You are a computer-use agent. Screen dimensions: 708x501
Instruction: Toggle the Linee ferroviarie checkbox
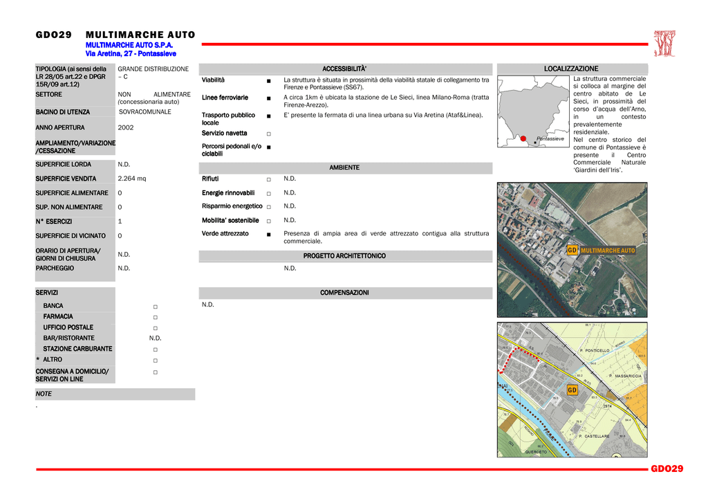269,98
